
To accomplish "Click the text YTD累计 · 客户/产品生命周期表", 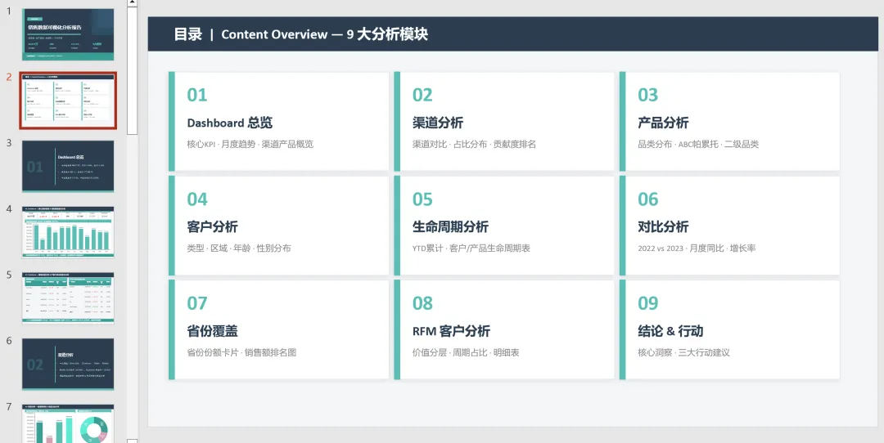I will coord(471,248).
